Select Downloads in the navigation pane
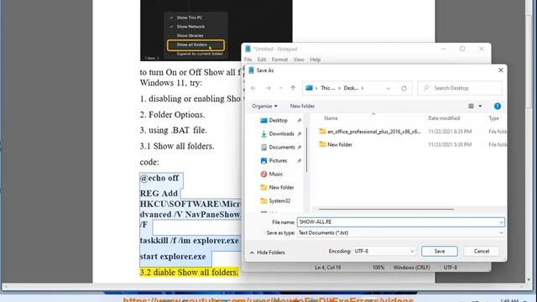This screenshot has height=302, width=537. 281,134
